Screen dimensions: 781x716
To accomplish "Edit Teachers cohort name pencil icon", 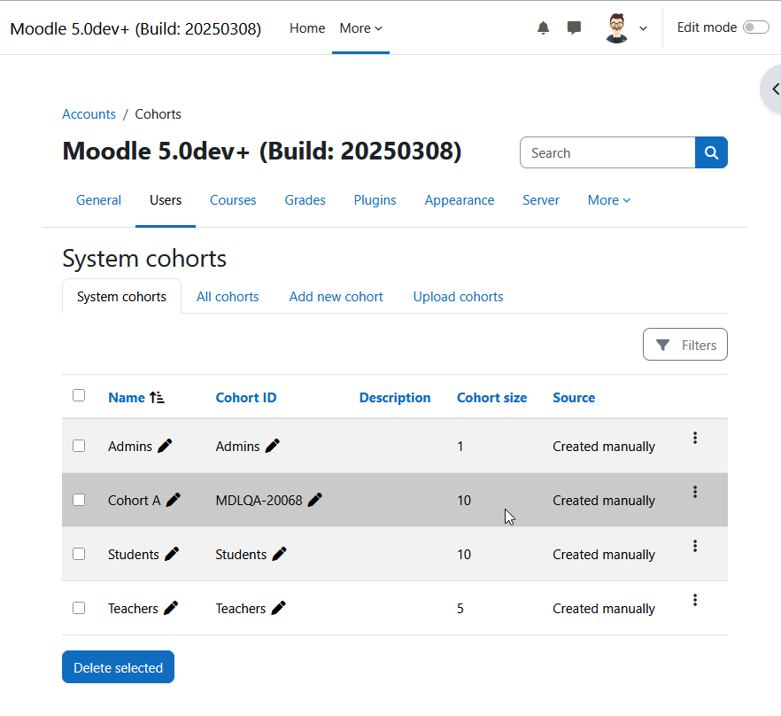I will (x=171, y=608).
